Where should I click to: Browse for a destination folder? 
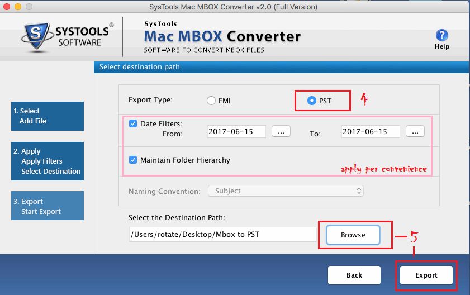click(353, 235)
